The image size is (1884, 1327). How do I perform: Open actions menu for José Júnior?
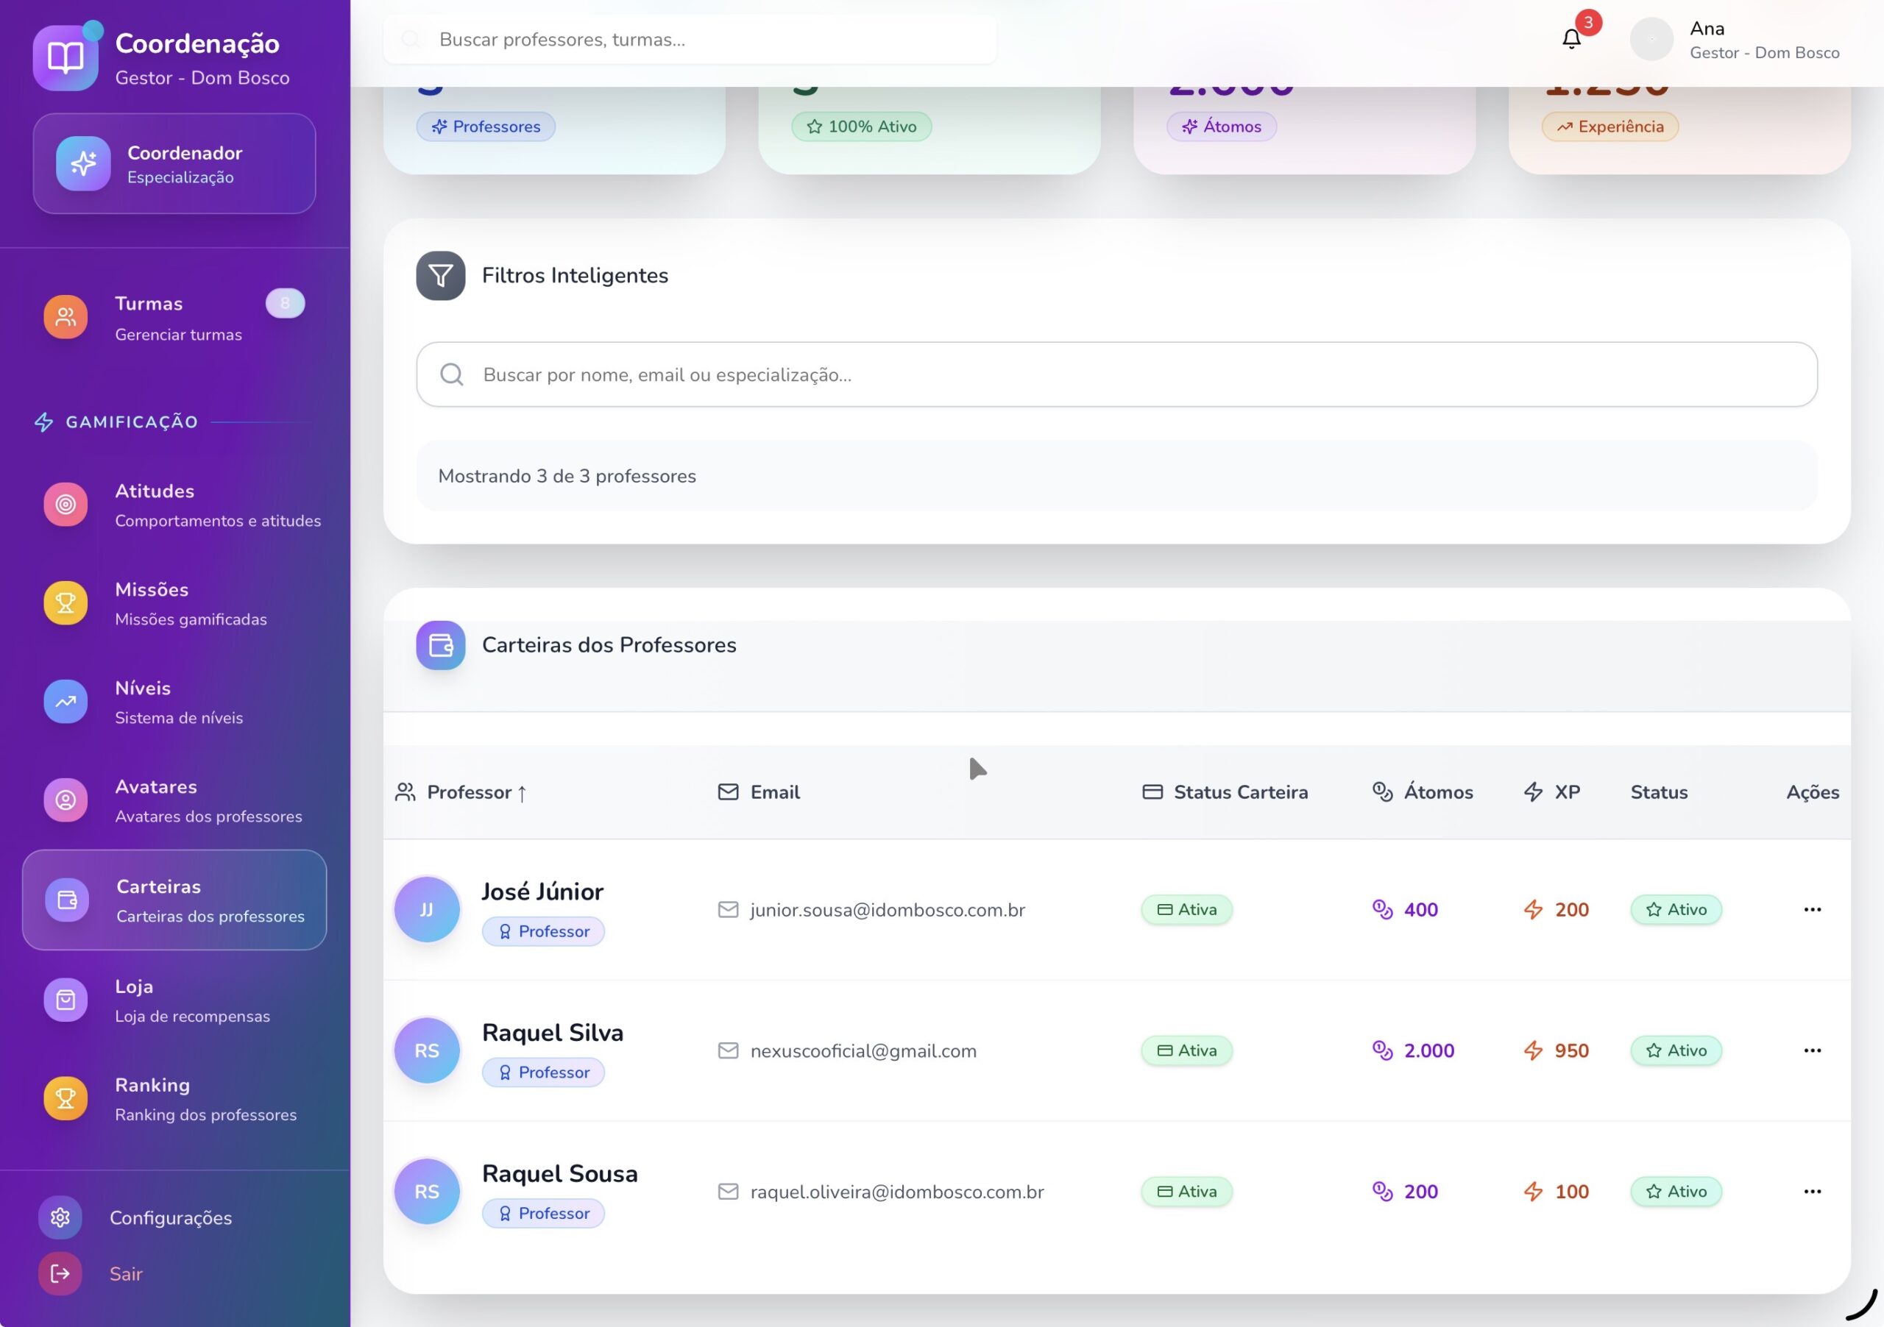[1812, 908]
